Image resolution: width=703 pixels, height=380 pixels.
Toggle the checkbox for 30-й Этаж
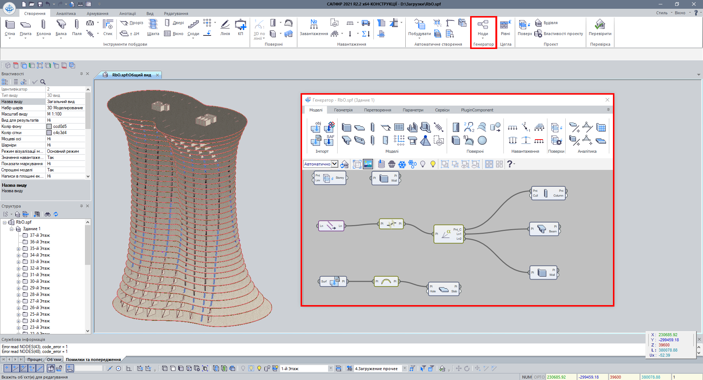tap(25, 281)
